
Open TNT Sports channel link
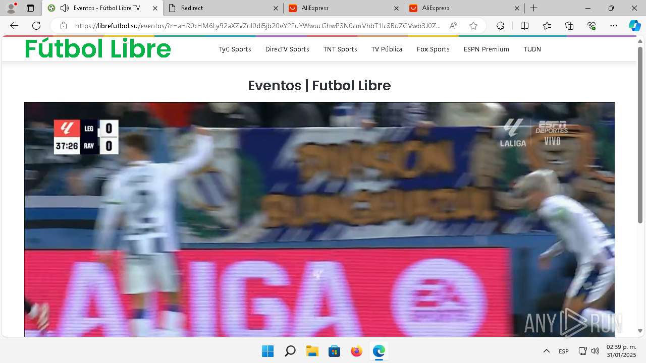(340, 49)
